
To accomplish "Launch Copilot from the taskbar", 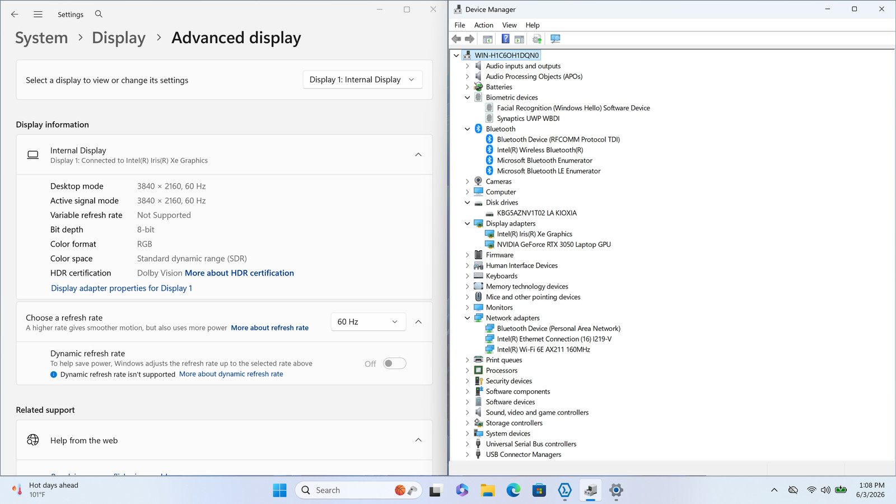I will point(462,491).
